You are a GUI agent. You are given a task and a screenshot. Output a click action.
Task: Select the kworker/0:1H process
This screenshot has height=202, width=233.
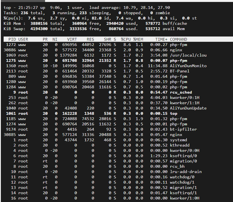pyautogui.click(x=185, y=98)
